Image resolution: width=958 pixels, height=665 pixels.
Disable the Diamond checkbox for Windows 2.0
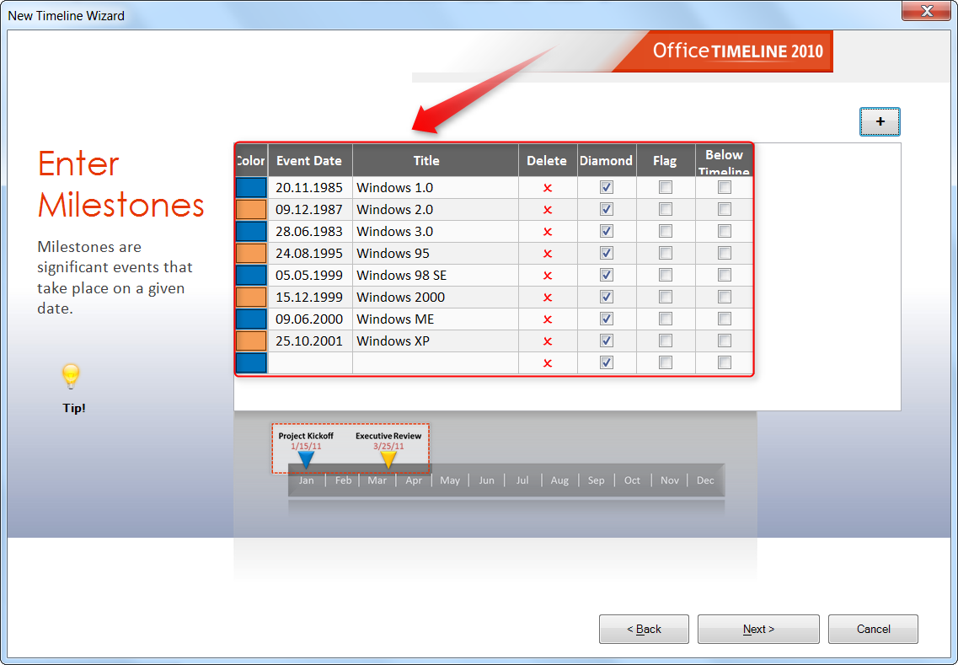pyautogui.click(x=606, y=209)
